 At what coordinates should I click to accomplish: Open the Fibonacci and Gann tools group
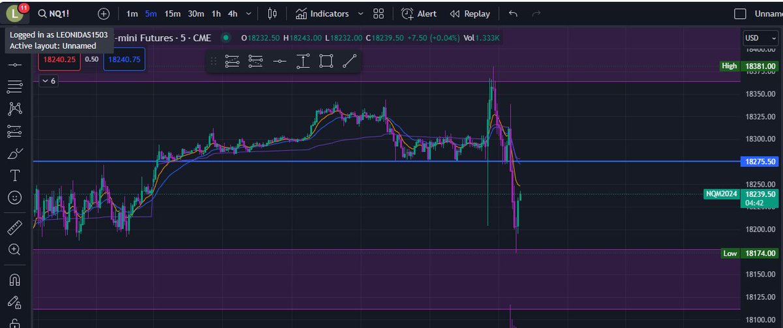(x=14, y=86)
